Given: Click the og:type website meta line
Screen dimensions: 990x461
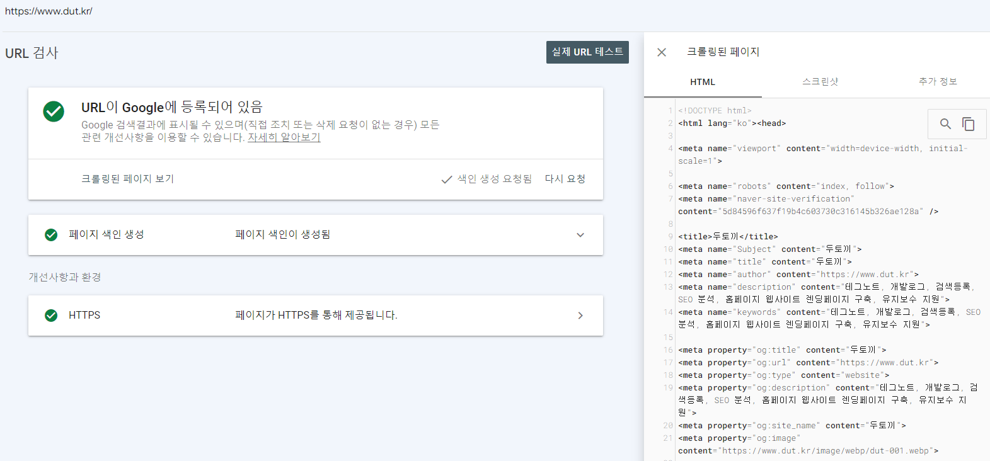Looking at the screenshot, I should pos(784,375).
